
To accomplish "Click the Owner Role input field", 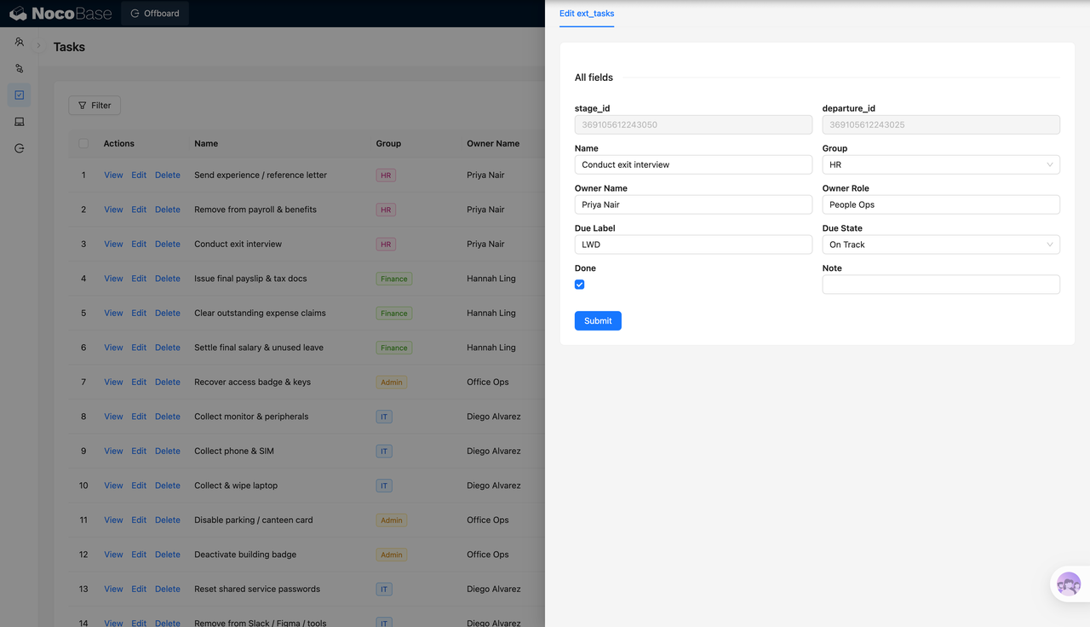I will point(941,204).
